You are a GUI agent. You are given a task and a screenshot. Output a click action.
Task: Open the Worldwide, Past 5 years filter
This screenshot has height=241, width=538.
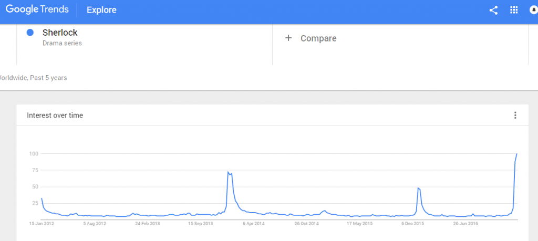(33, 78)
